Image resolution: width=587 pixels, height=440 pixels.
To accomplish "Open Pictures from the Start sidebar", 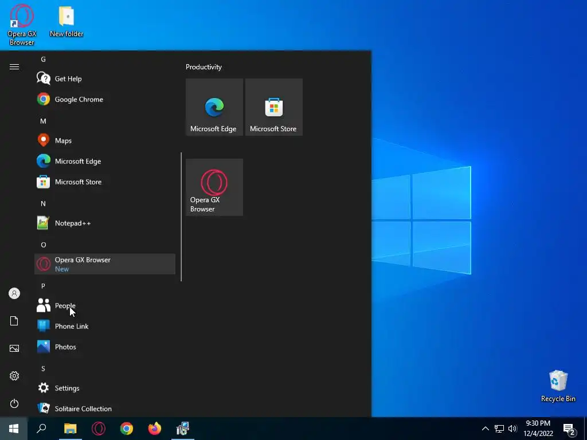I will pyautogui.click(x=14, y=348).
